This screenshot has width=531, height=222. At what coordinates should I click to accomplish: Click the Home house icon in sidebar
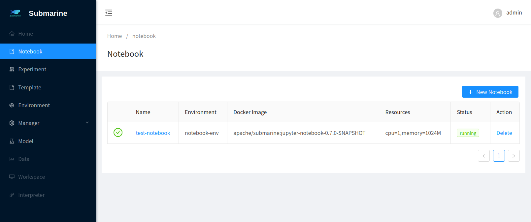pyautogui.click(x=12, y=34)
